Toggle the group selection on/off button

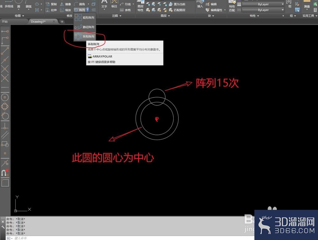(x=297, y=10)
